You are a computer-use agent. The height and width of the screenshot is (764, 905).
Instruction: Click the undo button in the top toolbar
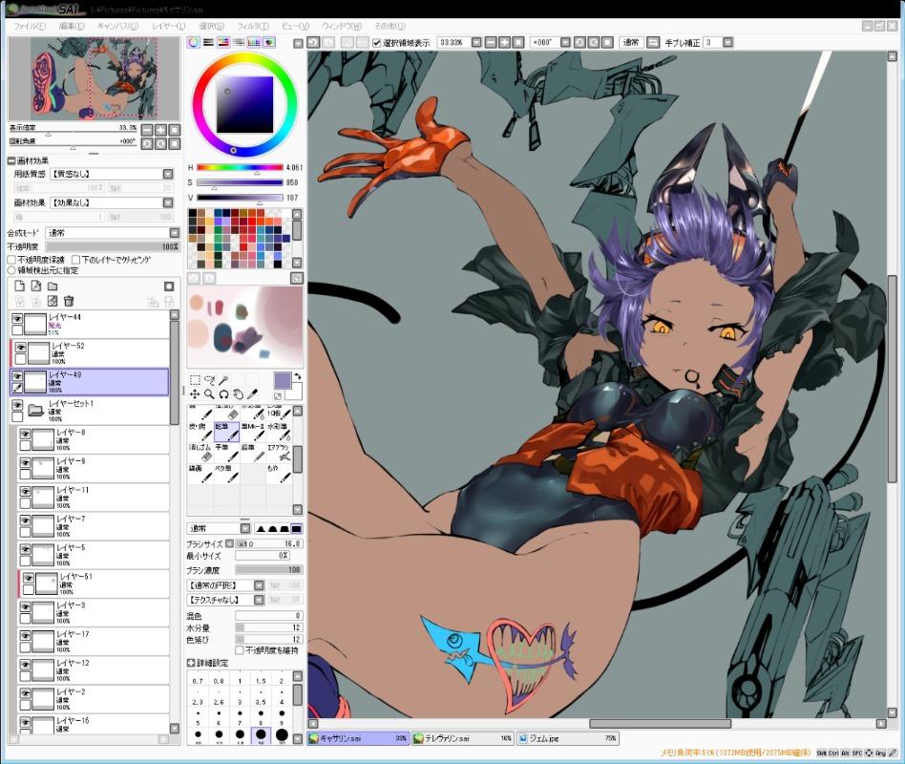pyautogui.click(x=313, y=42)
